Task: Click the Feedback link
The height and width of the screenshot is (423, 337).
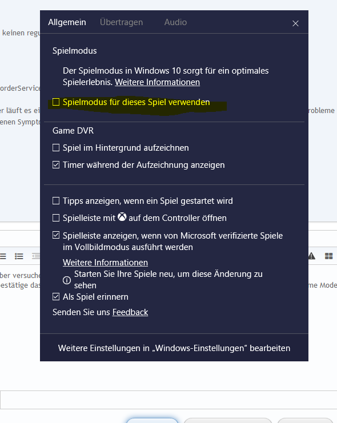Action: tap(130, 312)
